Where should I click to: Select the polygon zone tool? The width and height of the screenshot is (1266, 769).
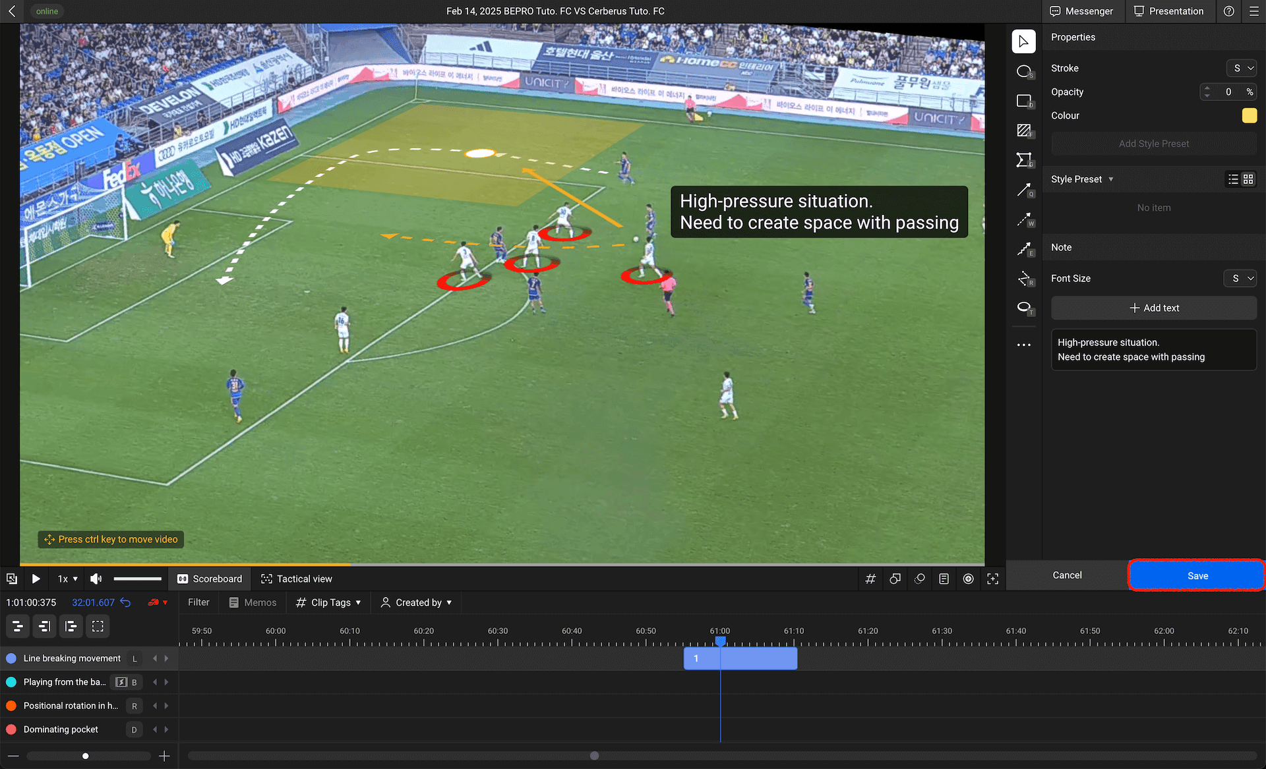(x=1023, y=160)
